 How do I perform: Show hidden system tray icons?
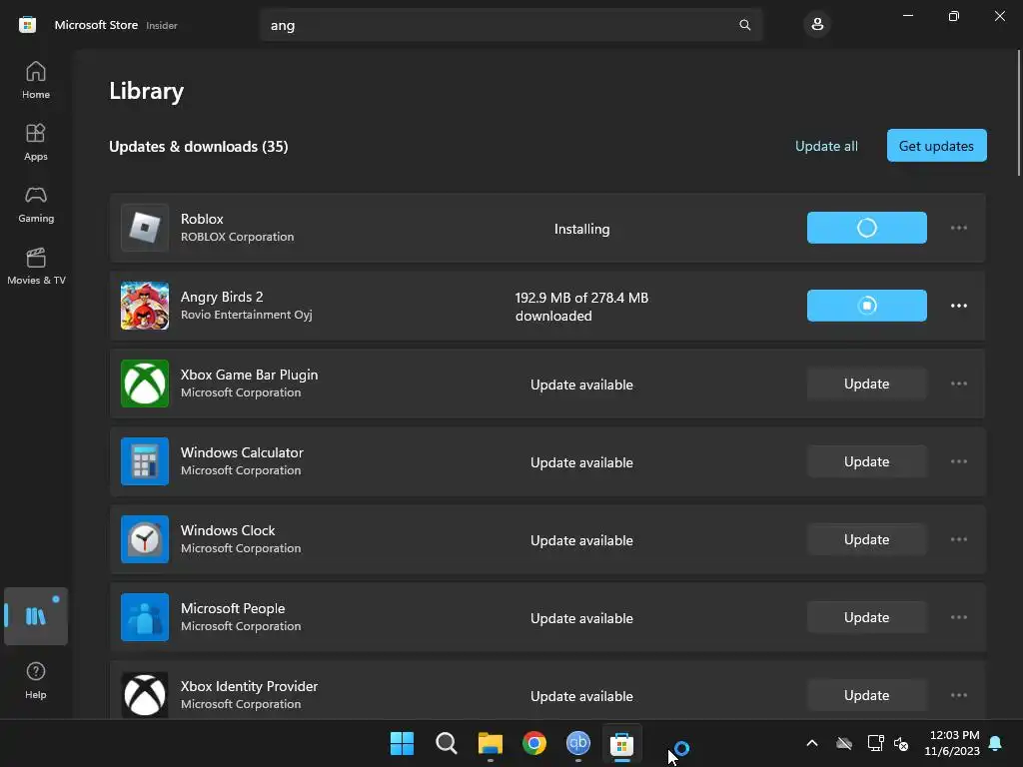pos(812,743)
